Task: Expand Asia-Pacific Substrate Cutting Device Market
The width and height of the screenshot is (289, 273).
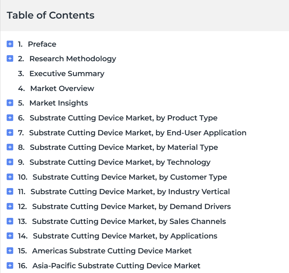Action: coord(10,266)
